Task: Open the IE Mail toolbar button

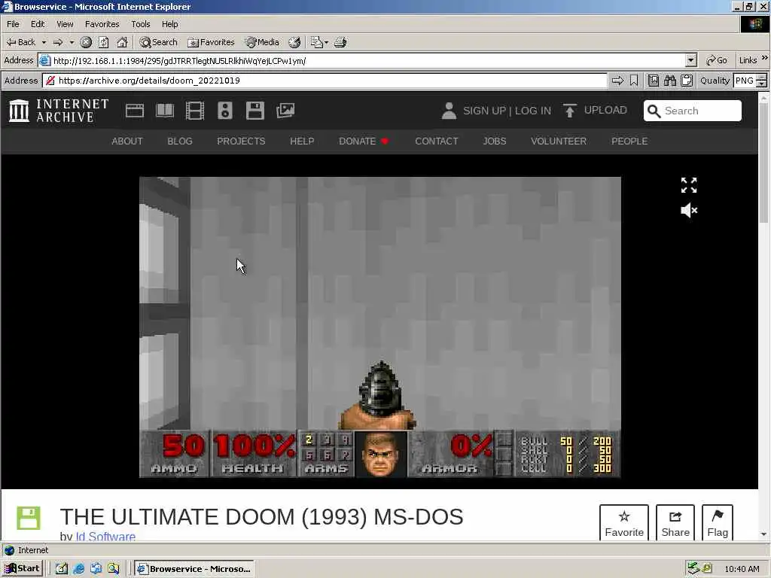Action: point(319,42)
